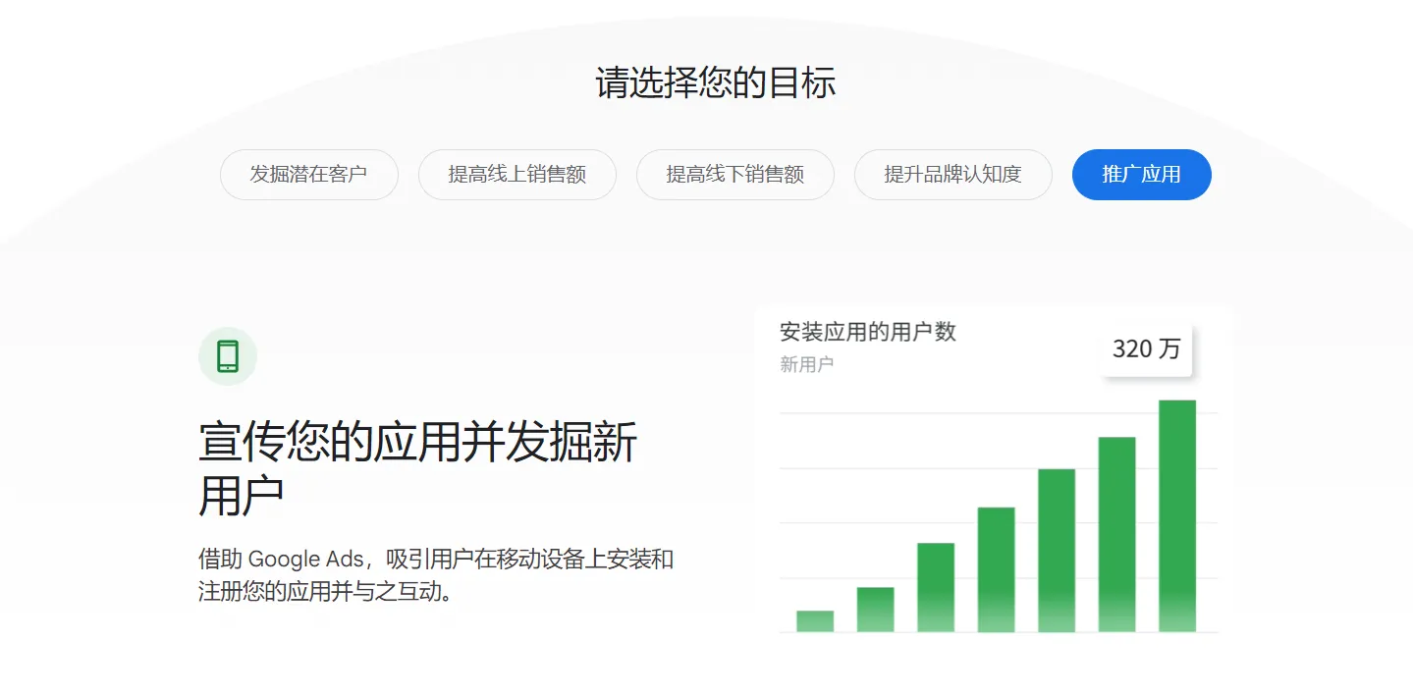Image resolution: width=1413 pixels, height=696 pixels.
Task: Click the shortest green bar in chart
Action: coord(815,621)
